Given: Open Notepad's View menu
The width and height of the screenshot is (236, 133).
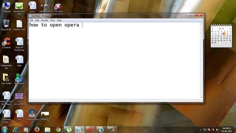Looking at the screenshot, I should point(52,20).
